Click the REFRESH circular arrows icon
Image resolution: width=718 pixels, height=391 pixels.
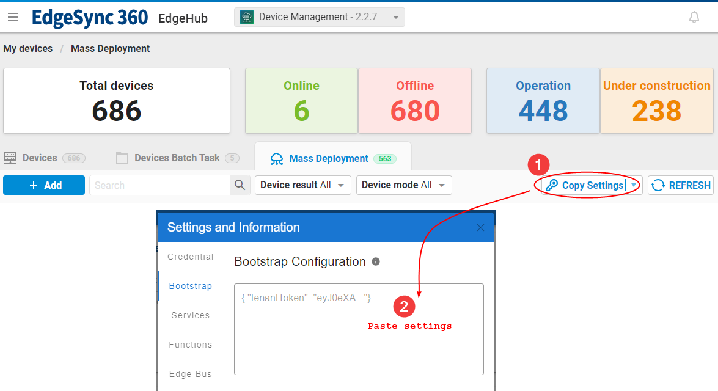pyautogui.click(x=657, y=185)
